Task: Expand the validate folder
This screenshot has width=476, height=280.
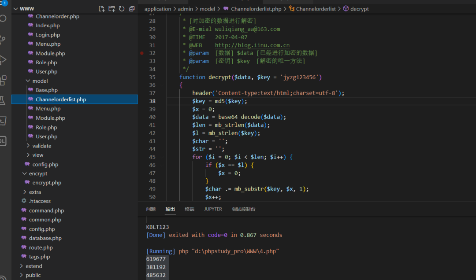Action: point(28,146)
